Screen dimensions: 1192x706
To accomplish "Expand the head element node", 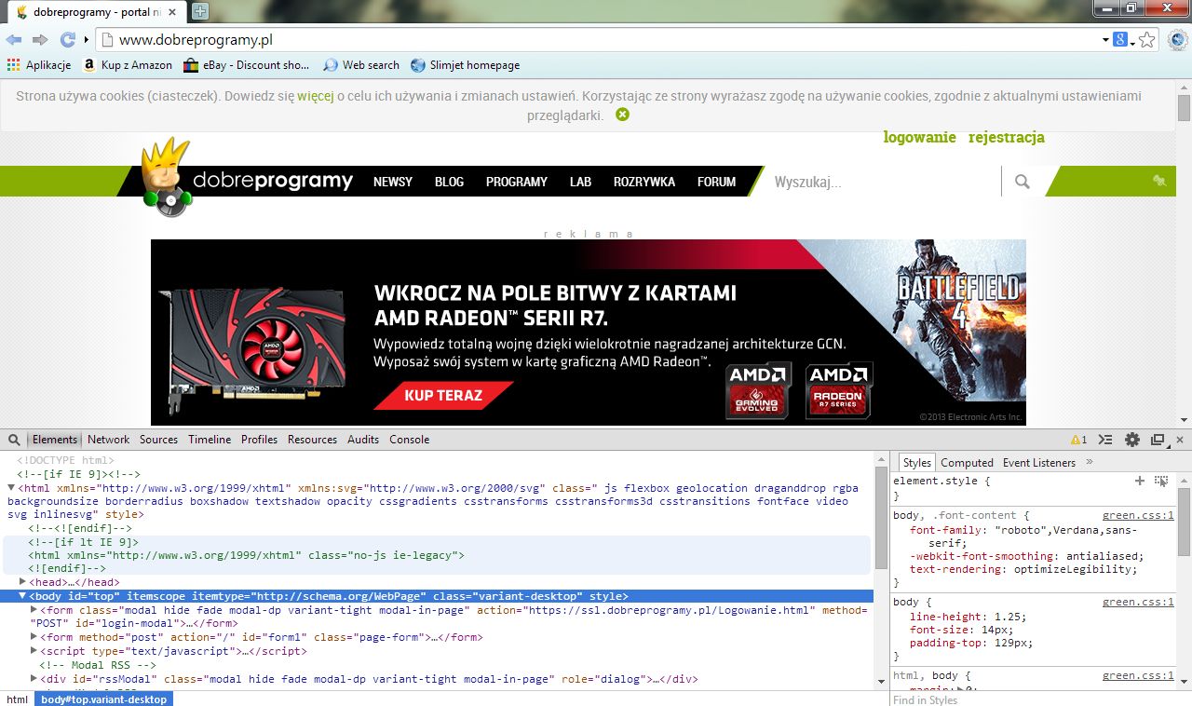I will [x=22, y=582].
